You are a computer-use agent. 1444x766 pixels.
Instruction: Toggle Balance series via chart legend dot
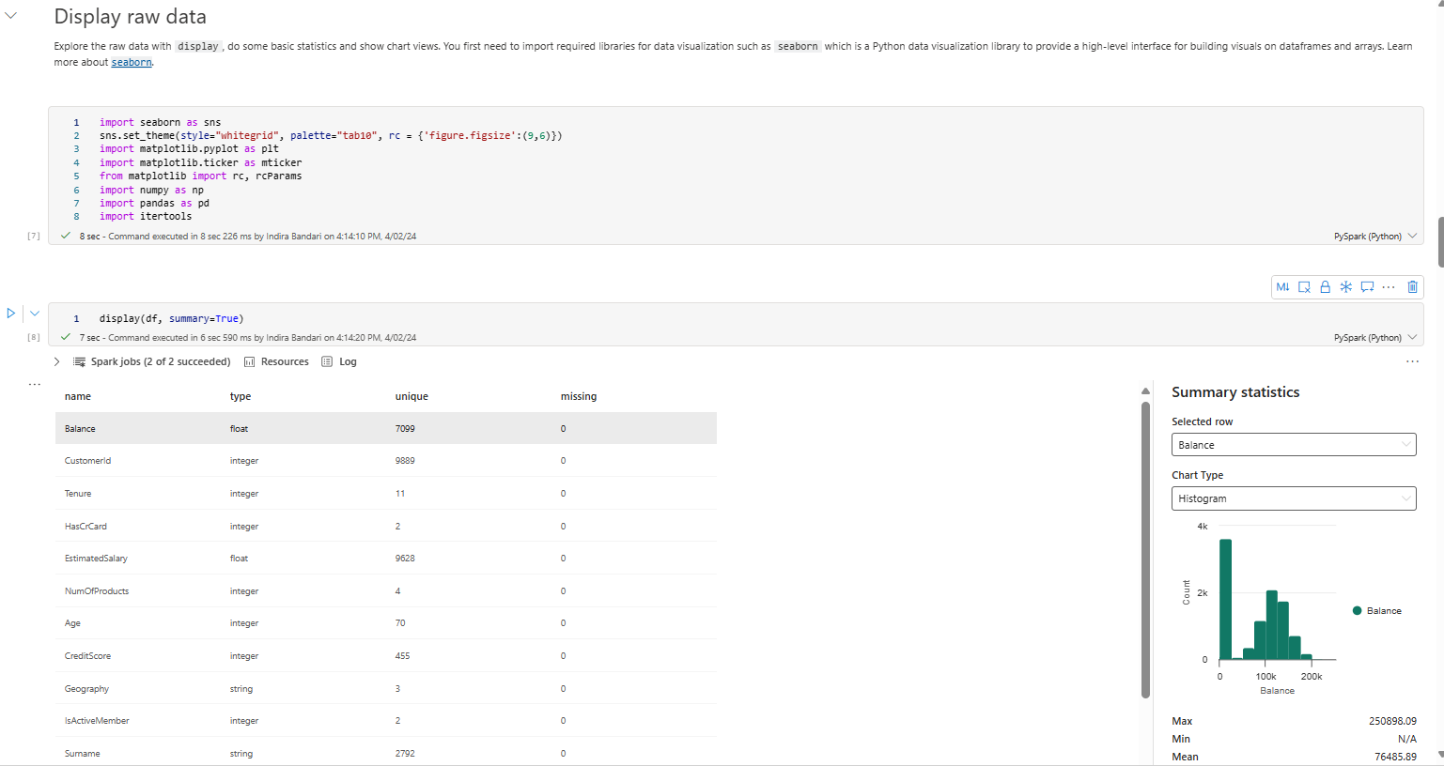coord(1357,611)
